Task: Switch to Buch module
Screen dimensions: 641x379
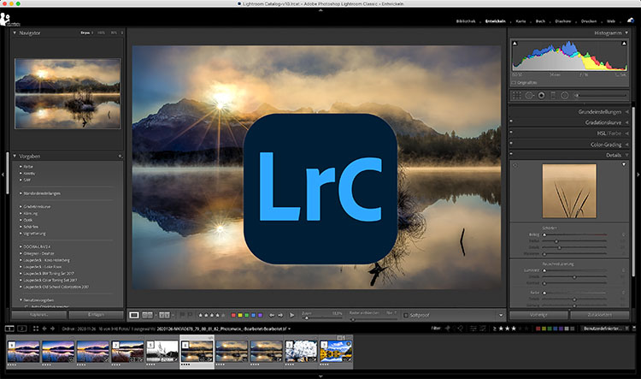Action: pyautogui.click(x=540, y=21)
